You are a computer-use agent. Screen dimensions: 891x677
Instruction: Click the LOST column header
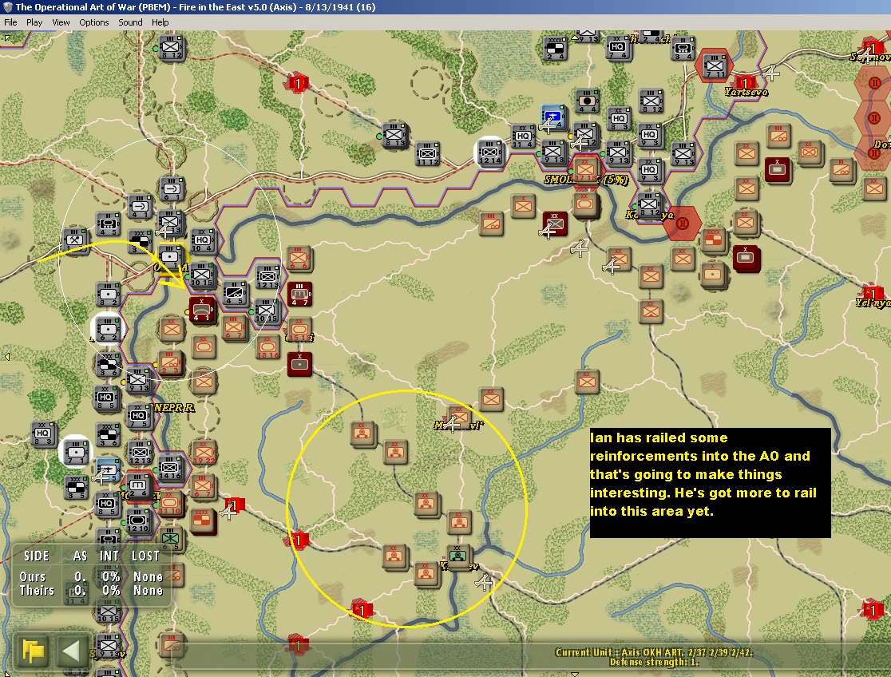click(x=146, y=556)
